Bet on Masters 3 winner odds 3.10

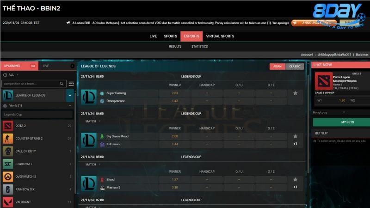point(175,187)
